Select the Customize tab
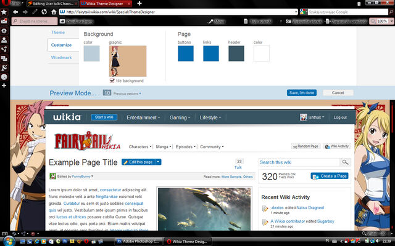This screenshot has width=395, height=246. 61,45
